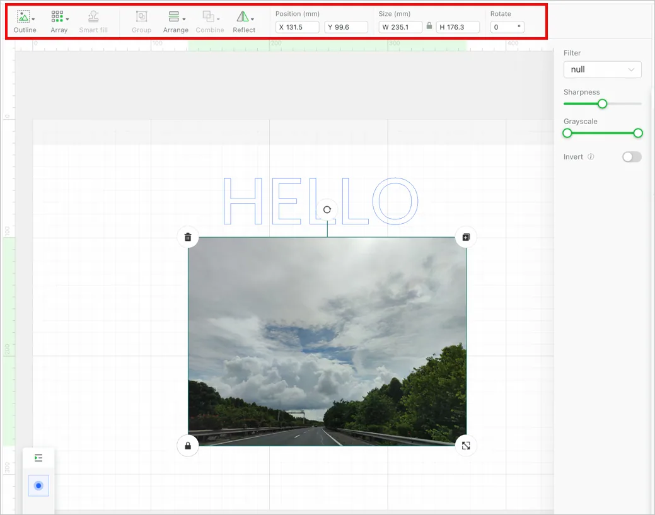The image size is (655, 515).
Task: Click the height field H 176.3
Action: [458, 27]
